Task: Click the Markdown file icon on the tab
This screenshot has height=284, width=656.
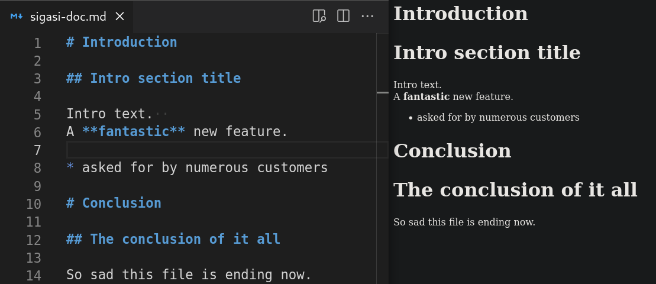Action: point(16,17)
